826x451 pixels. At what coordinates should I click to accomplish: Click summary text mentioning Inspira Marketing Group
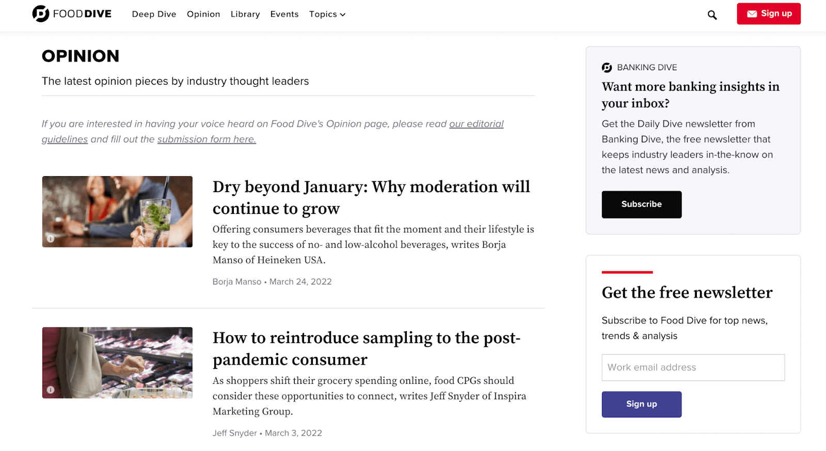(x=370, y=396)
